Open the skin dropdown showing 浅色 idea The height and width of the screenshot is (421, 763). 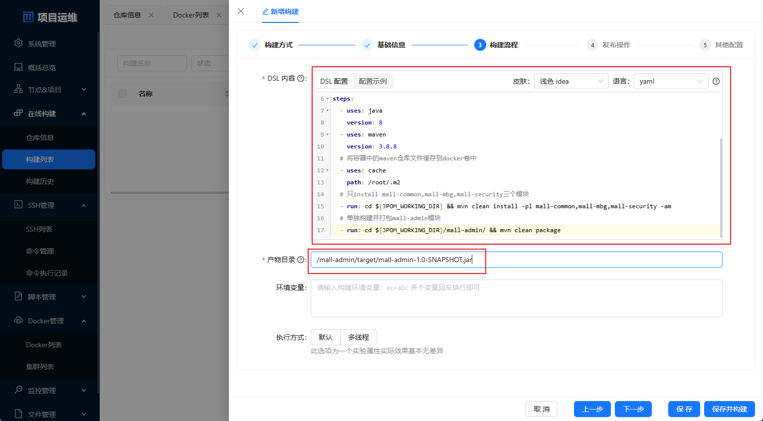point(571,81)
